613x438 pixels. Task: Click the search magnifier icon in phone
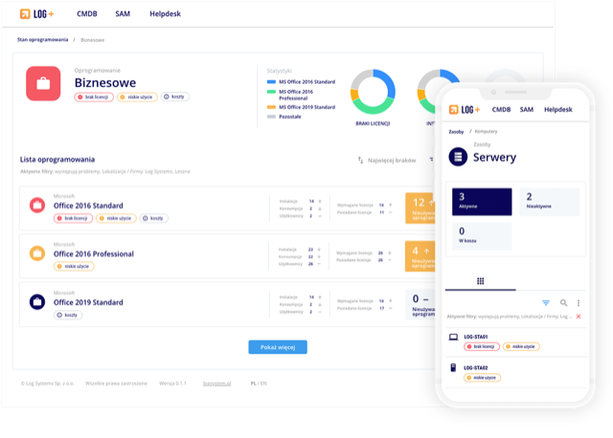563,303
